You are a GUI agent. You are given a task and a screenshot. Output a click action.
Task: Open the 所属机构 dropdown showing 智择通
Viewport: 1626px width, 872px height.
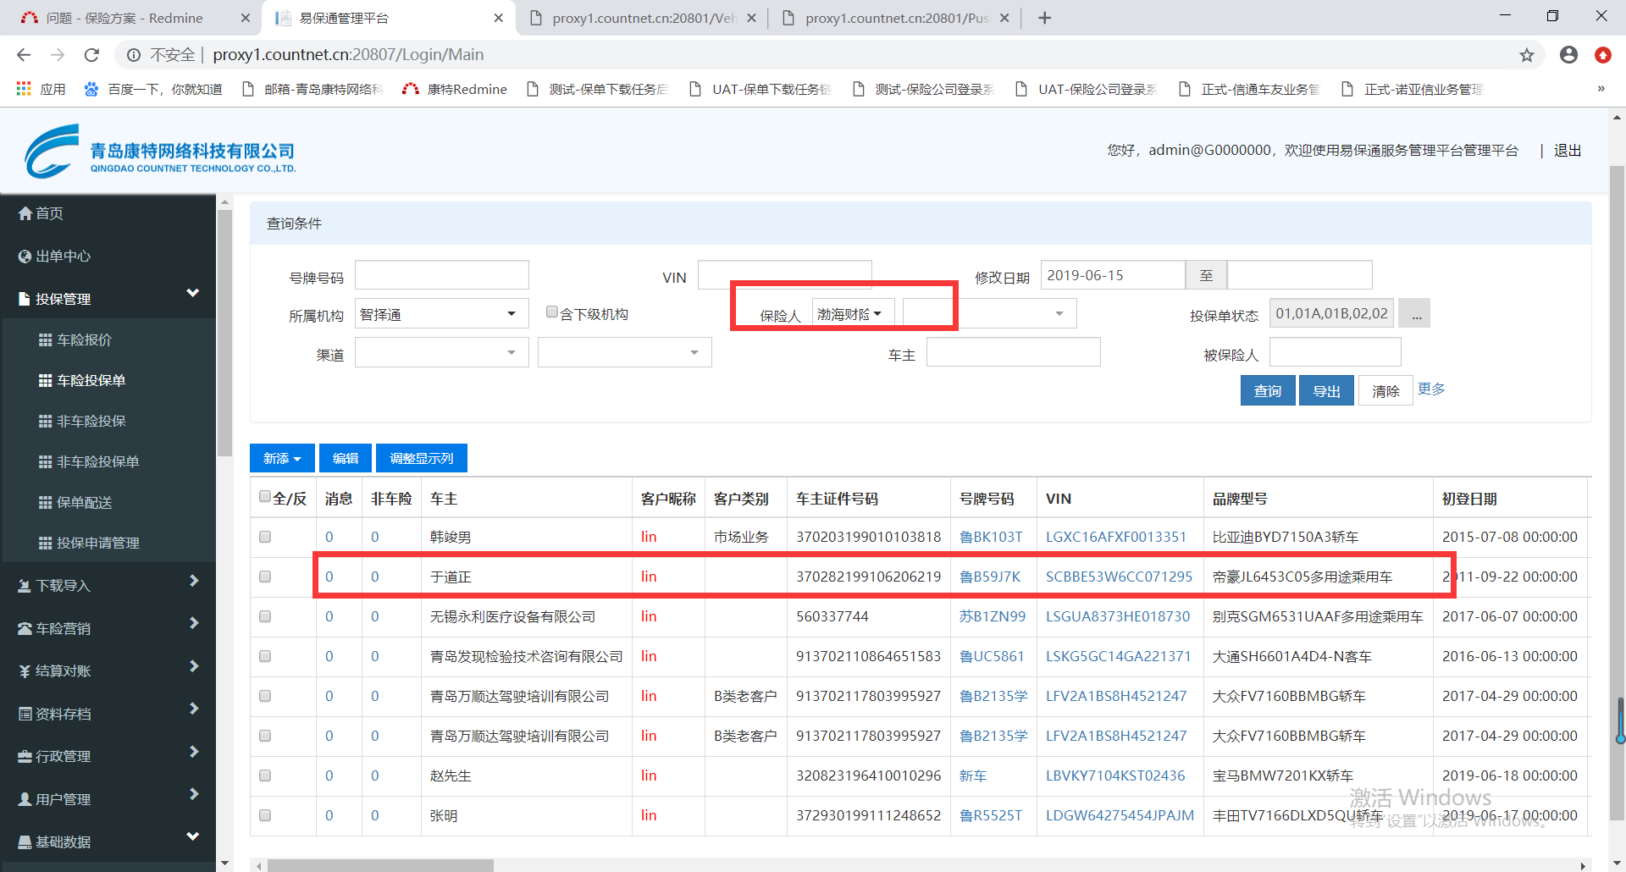[441, 314]
